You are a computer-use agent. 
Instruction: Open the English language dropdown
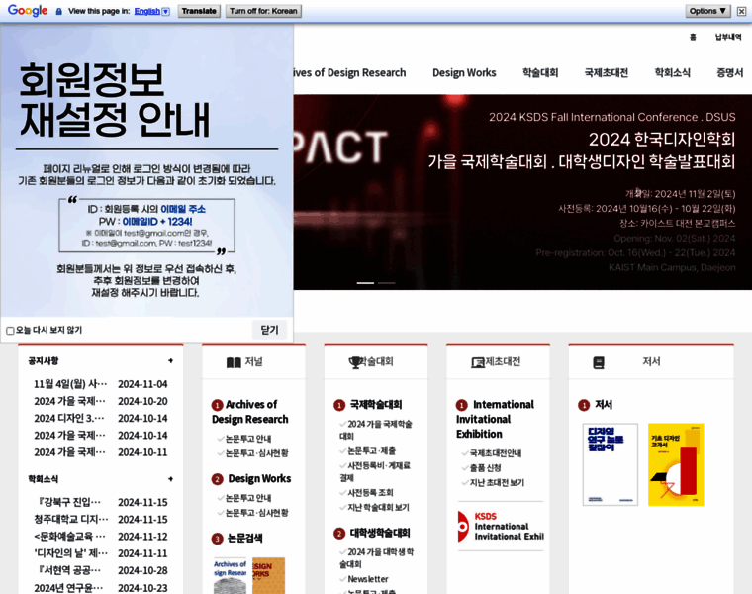(x=151, y=11)
